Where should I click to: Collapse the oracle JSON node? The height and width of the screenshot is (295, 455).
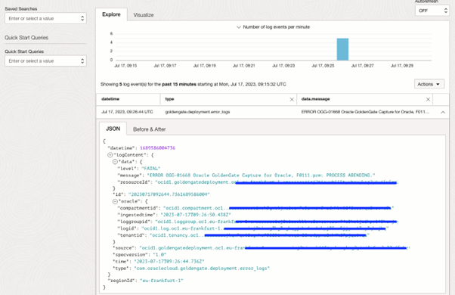point(115,201)
